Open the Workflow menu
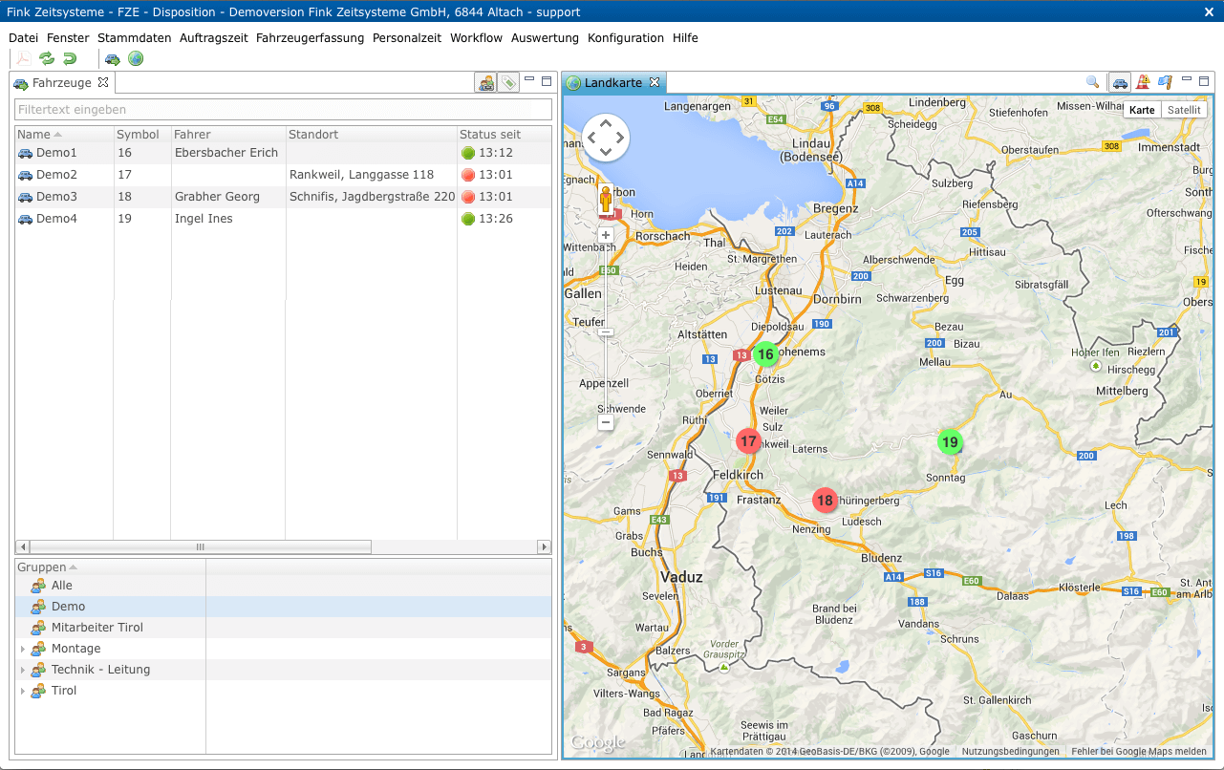1224x770 pixels. click(476, 38)
